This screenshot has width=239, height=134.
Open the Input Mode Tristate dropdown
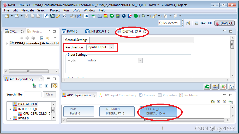click(140, 60)
